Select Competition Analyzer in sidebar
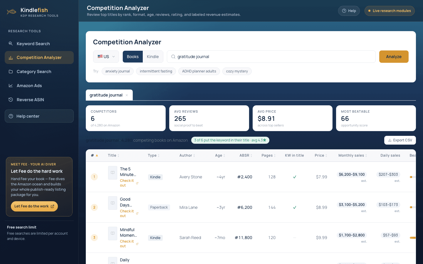The image size is (423, 264). [39, 57]
